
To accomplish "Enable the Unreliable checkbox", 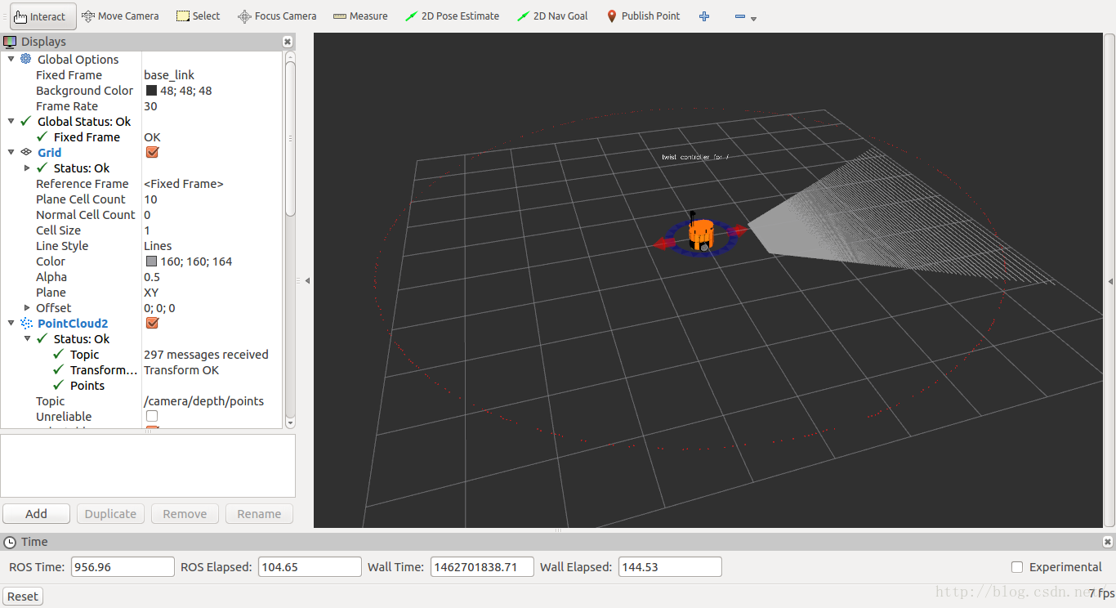I will (x=152, y=417).
